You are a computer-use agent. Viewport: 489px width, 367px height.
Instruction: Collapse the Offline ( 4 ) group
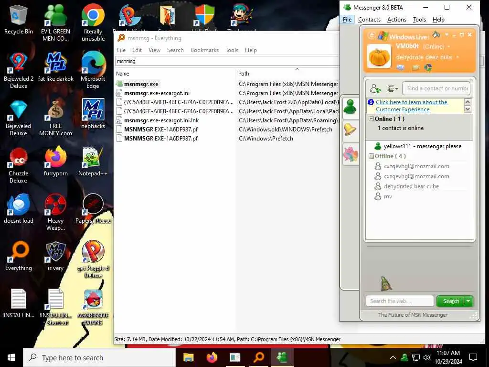[x=371, y=156]
